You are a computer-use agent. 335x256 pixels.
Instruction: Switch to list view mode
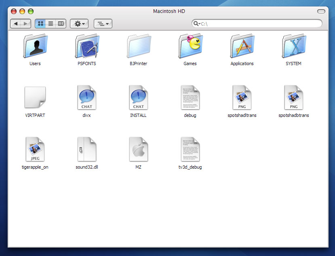(x=51, y=23)
